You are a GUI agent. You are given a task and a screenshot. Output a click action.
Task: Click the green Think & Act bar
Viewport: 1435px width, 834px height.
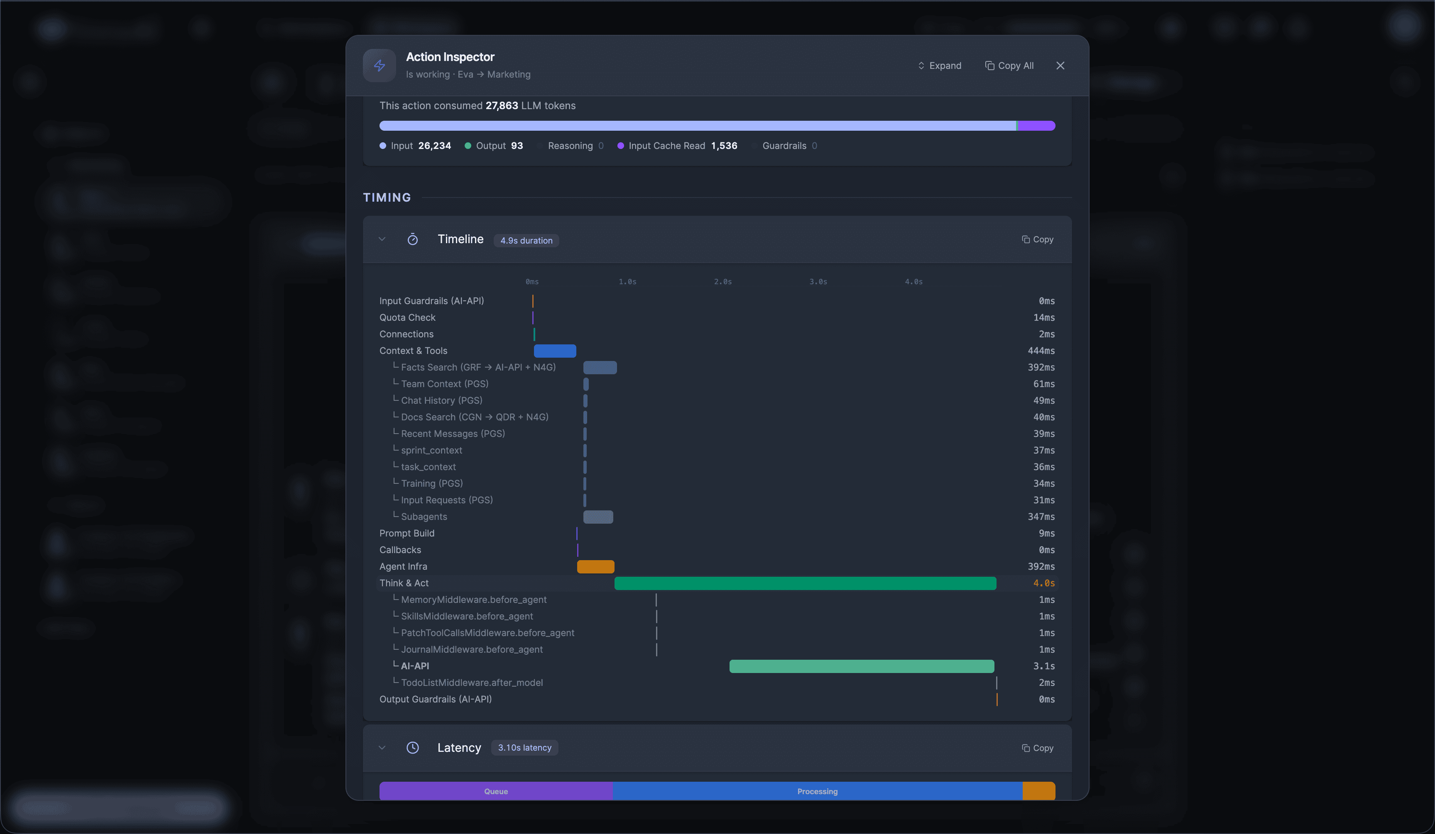click(805, 583)
